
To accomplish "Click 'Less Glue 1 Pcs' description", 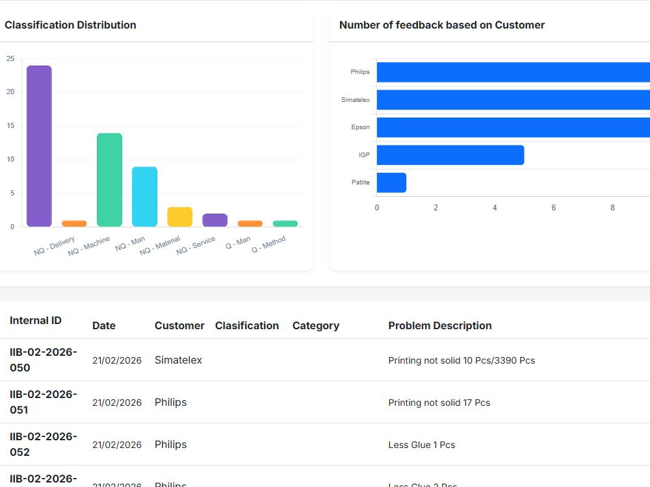I will [422, 445].
